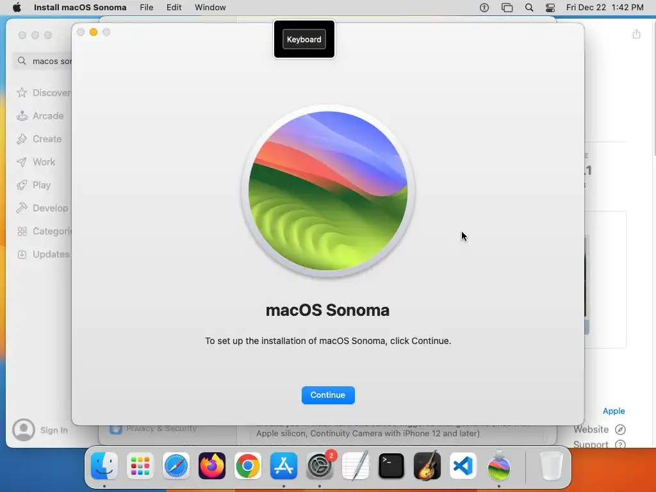Screen dimensions: 656x492
Task: Click the Accessibility icon in menu bar
Action: (x=484, y=8)
